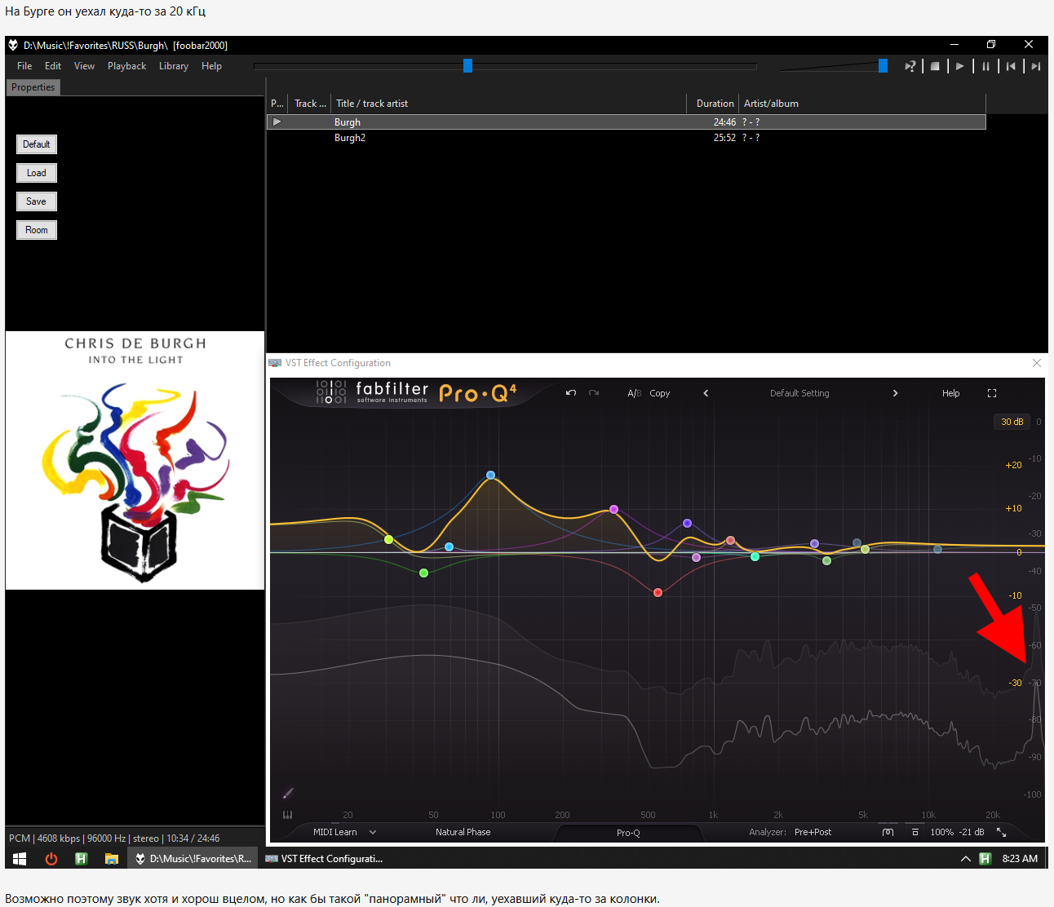Open the 30 dB display range selector
Screen dimensions: 1054x907
click(x=1012, y=422)
